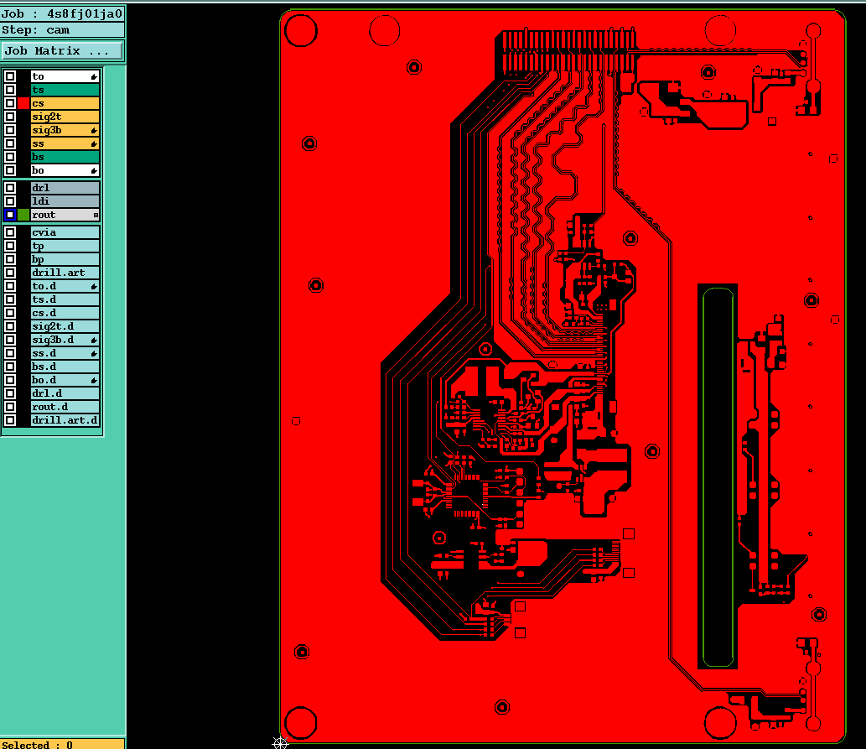This screenshot has width=866, height=749.
Task: Enable checkbox for the 'ts' layer
Action: click(x=10, y=90)
